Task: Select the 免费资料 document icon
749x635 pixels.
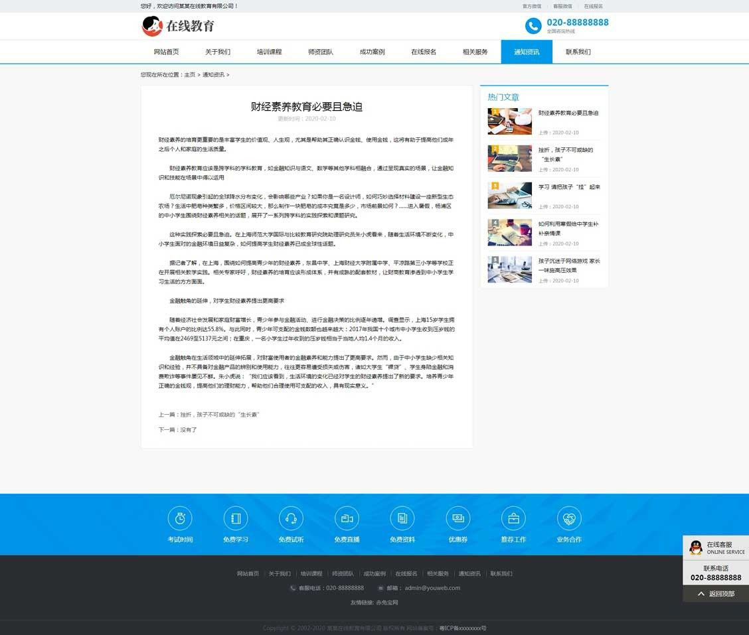Action: [x=402, y=518]
